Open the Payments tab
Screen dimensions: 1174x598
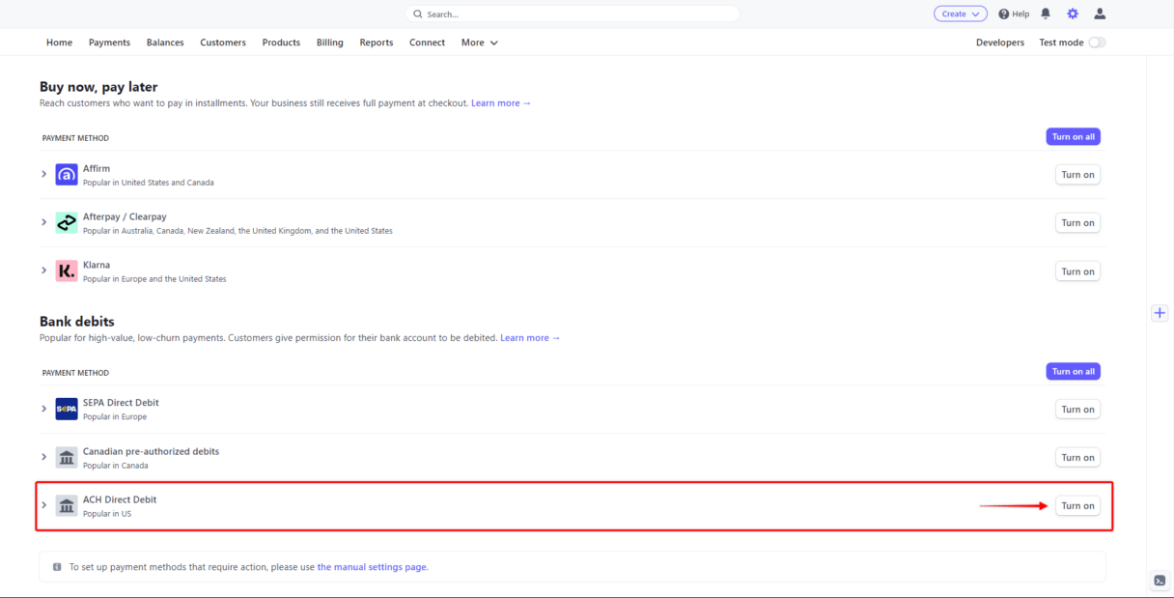click(x=109, y=43)
